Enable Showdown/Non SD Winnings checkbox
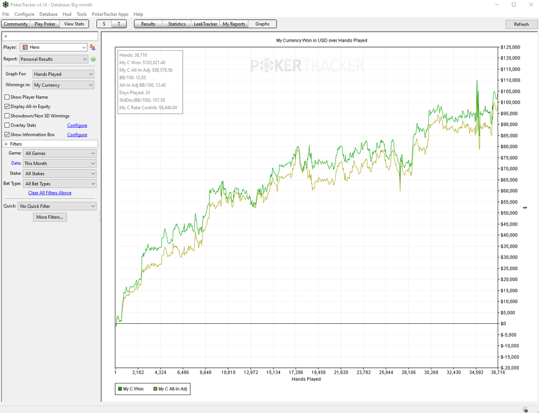 click(7, 116)
